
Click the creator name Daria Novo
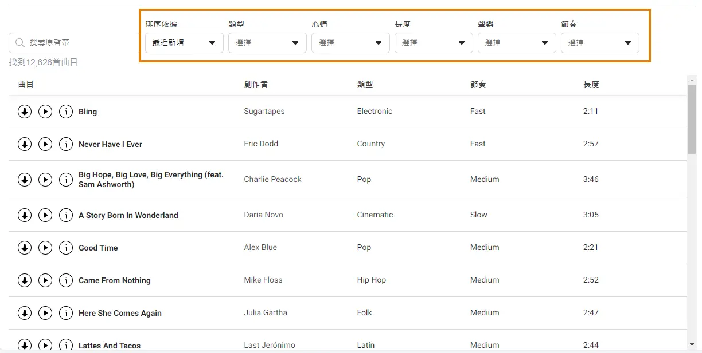pos(263,215)
